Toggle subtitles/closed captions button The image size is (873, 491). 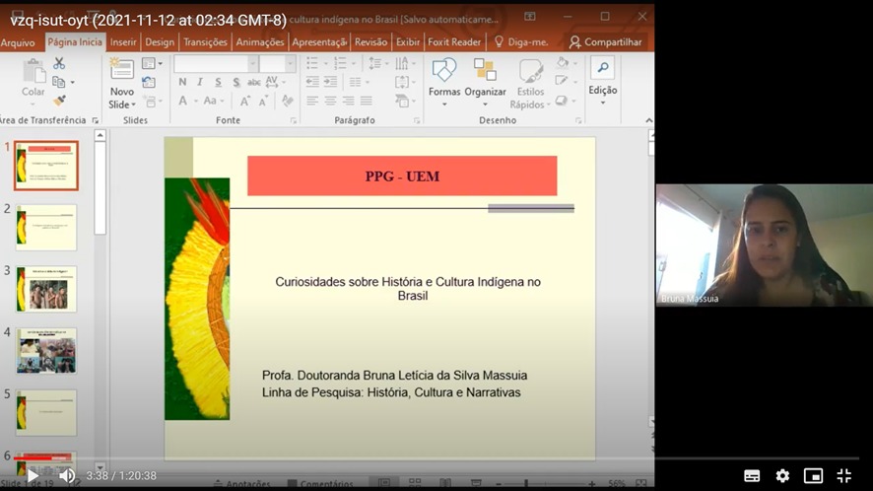coord(752,475)
